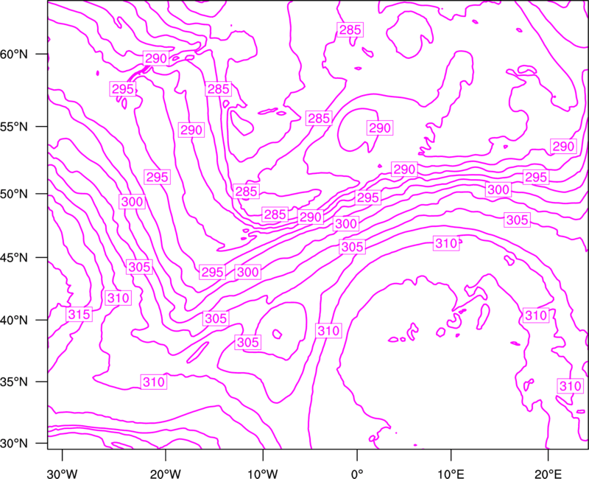
Task: Click the 50°N latitude tick label
Action: [14, 194]
